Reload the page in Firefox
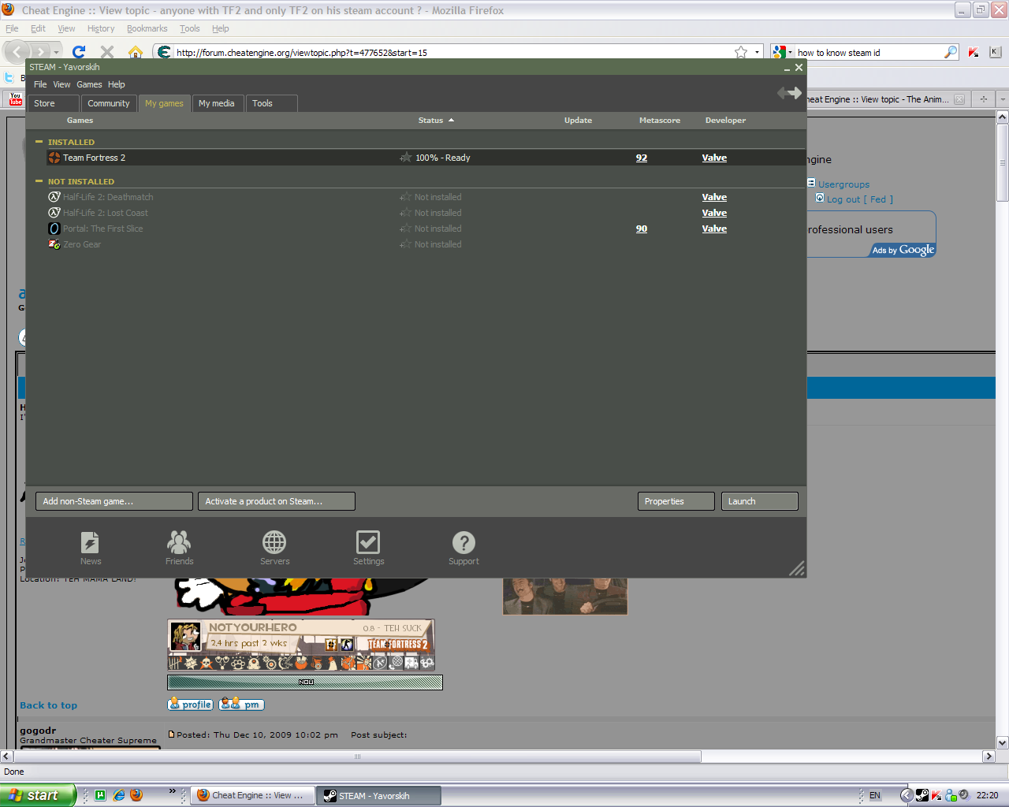This screenshot has width=1009, height=807. [79, 53]
